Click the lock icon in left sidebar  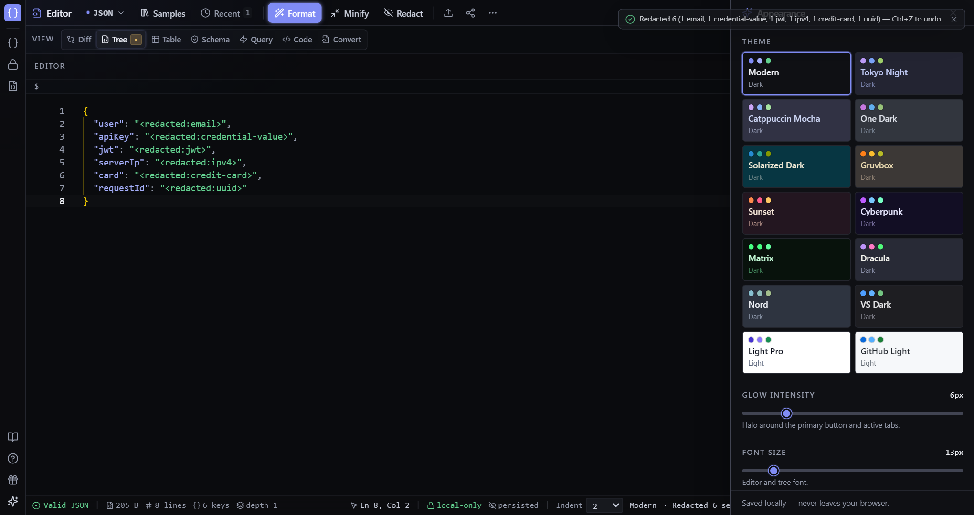coord(13,64)
